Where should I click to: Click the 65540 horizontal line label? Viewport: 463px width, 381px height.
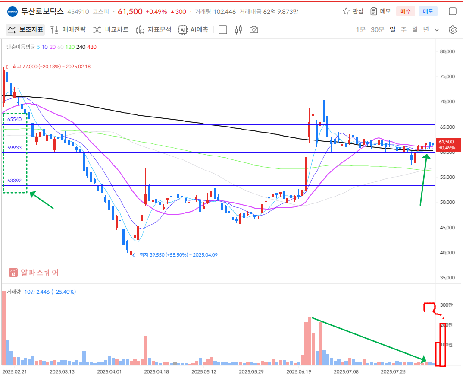pyautogui.click(x=15, y=119)
